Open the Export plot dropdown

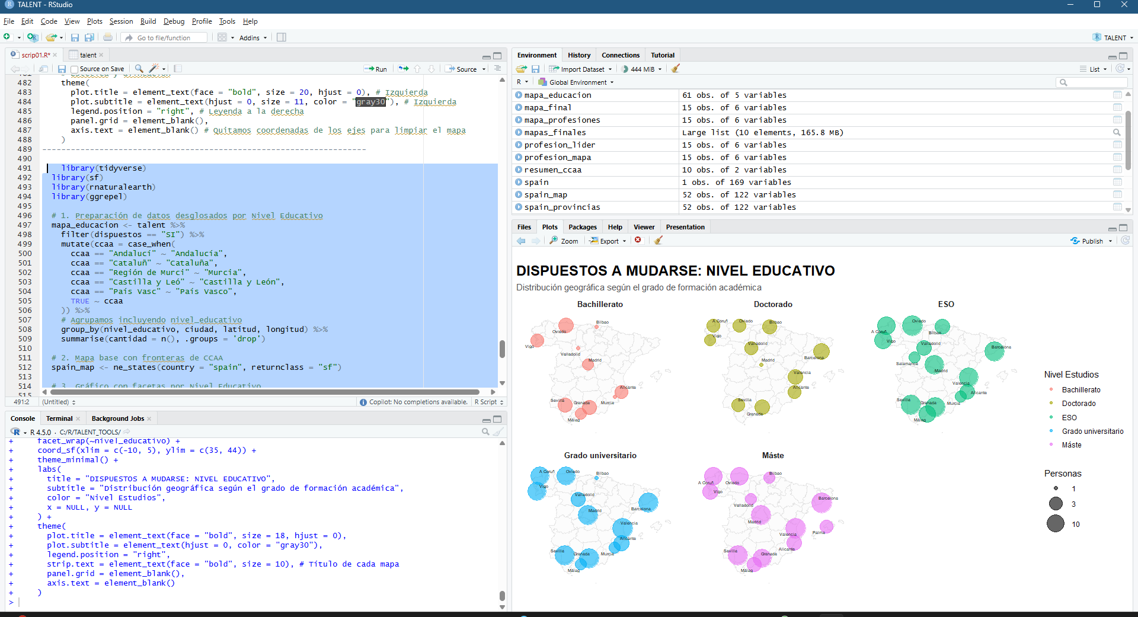609,241
